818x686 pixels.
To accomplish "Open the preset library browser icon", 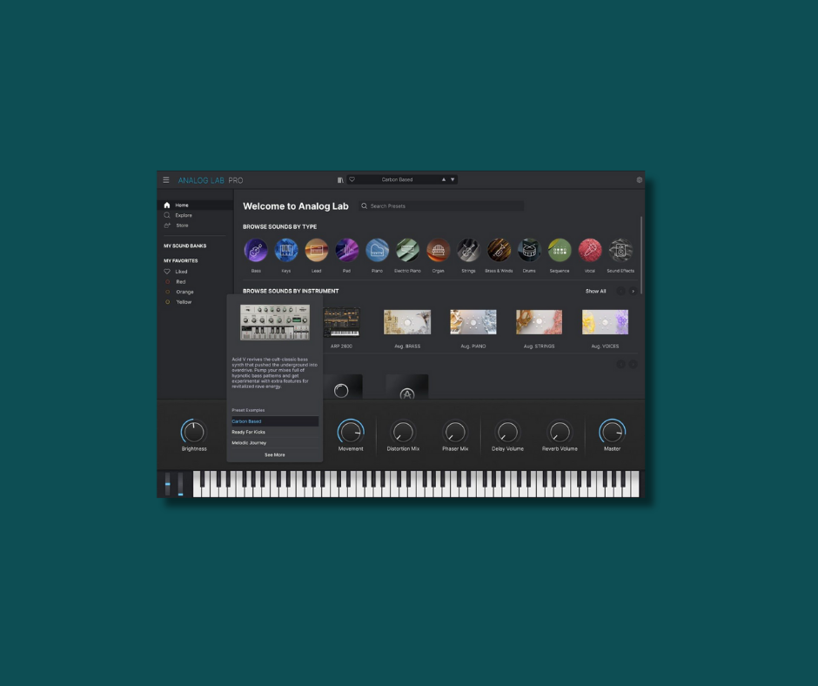I will pos(340,180).
